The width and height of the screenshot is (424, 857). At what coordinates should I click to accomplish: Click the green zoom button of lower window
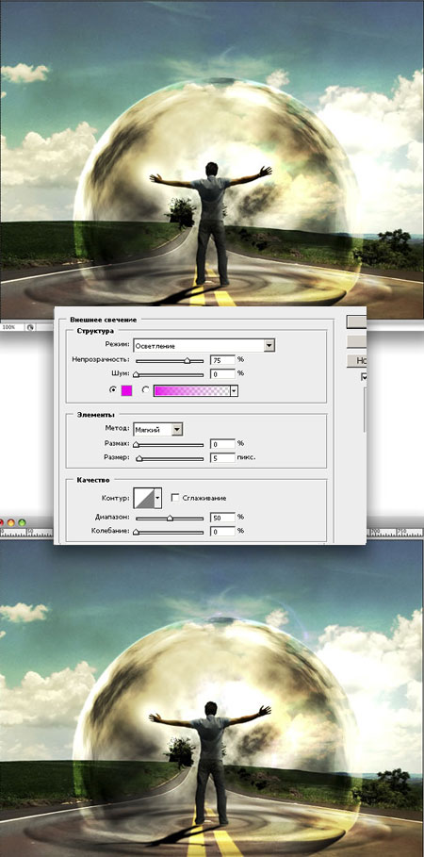click(x=22, y=522)
